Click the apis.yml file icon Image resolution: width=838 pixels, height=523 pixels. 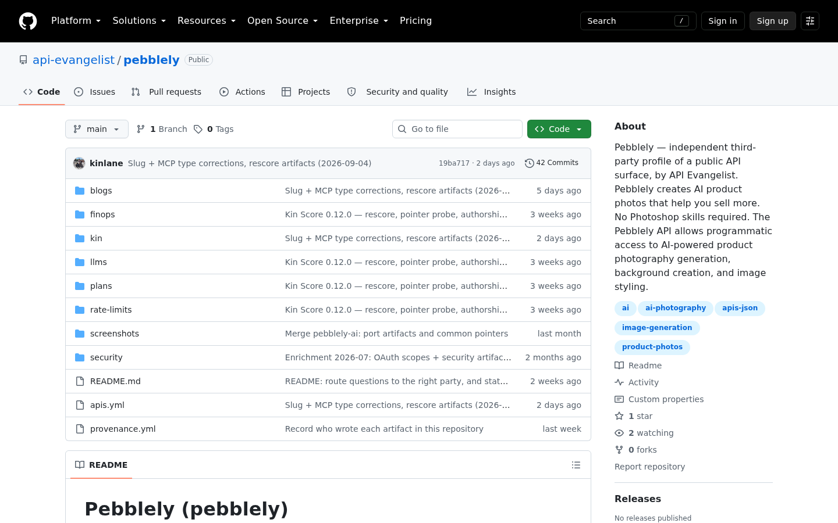point(80,405)
